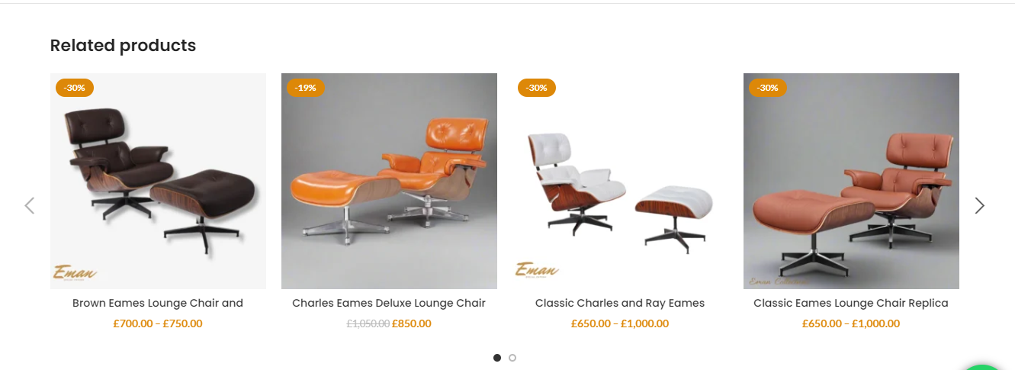1015x370 pixels.
Task: Click 'Charles Eames Deluxe Lounge Chair' title
Action: (x=389, y=303)
